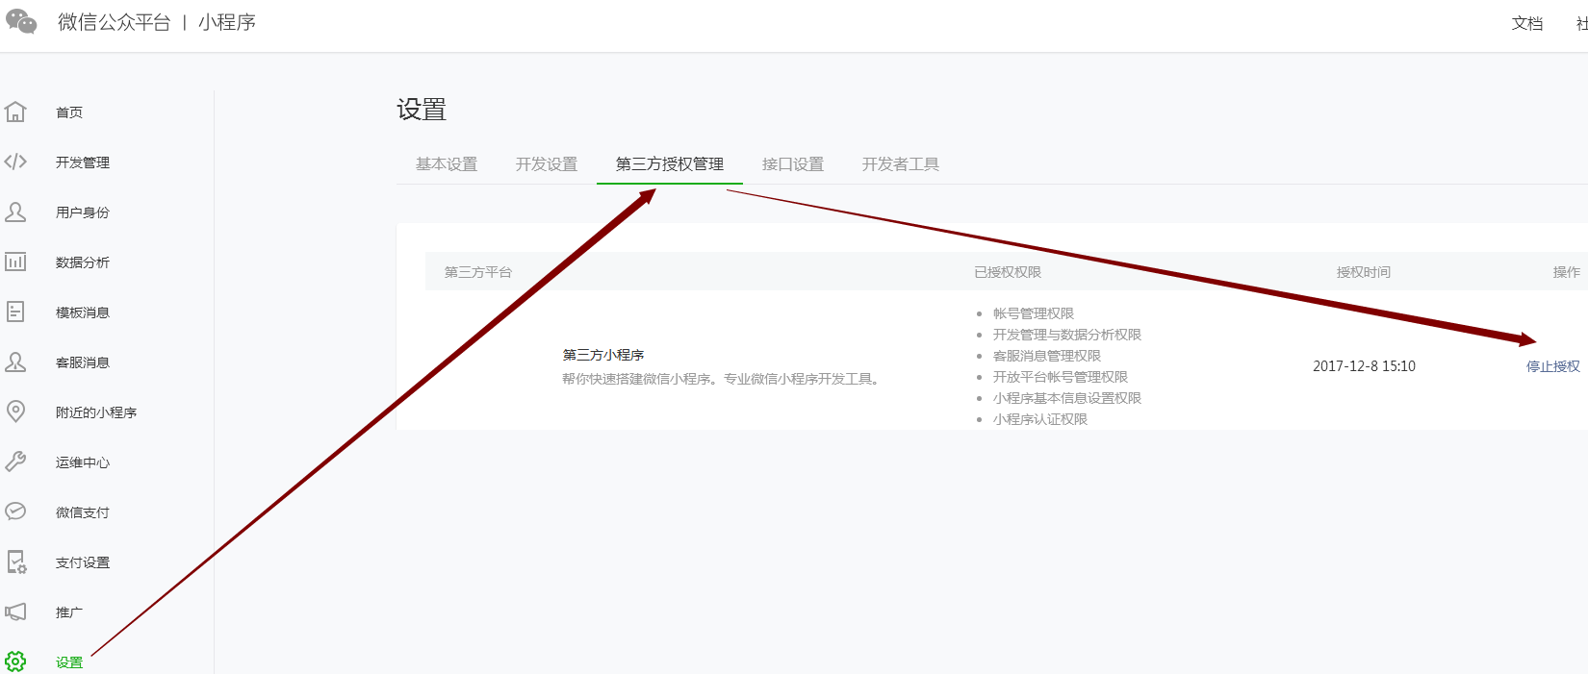Select 设置 in the sidebar
Image resolution: width=1588 pixels, height=674 pixels.
[x=69, y=662]
